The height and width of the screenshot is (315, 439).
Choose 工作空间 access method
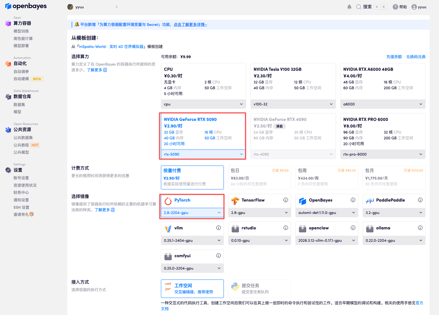192,289
